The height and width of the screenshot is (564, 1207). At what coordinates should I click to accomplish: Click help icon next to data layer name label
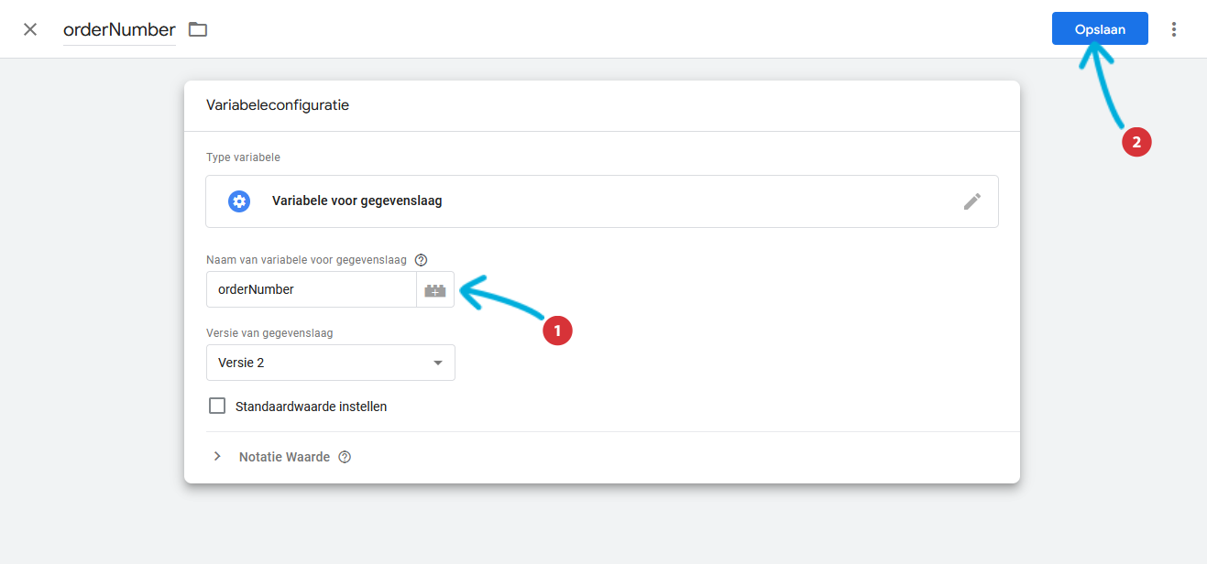[422, 260]
